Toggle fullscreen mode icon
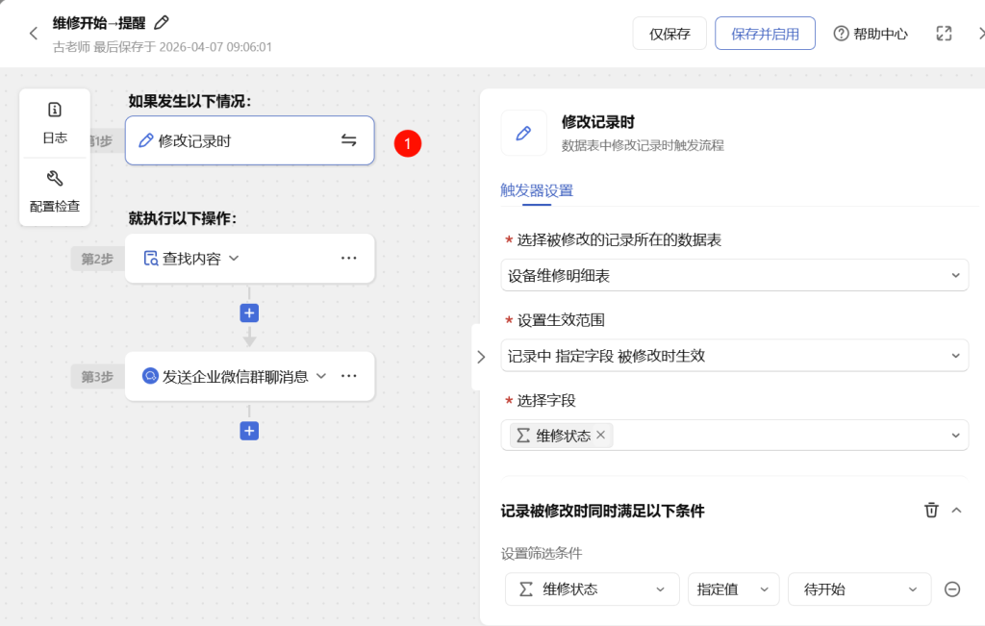The height and width of the screenshot is (626, 985). (x=944, y=34)
